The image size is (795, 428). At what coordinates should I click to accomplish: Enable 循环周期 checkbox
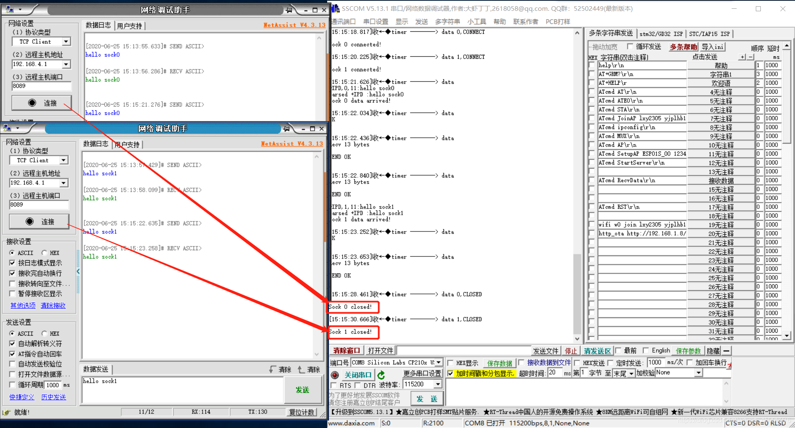point(13,385)
